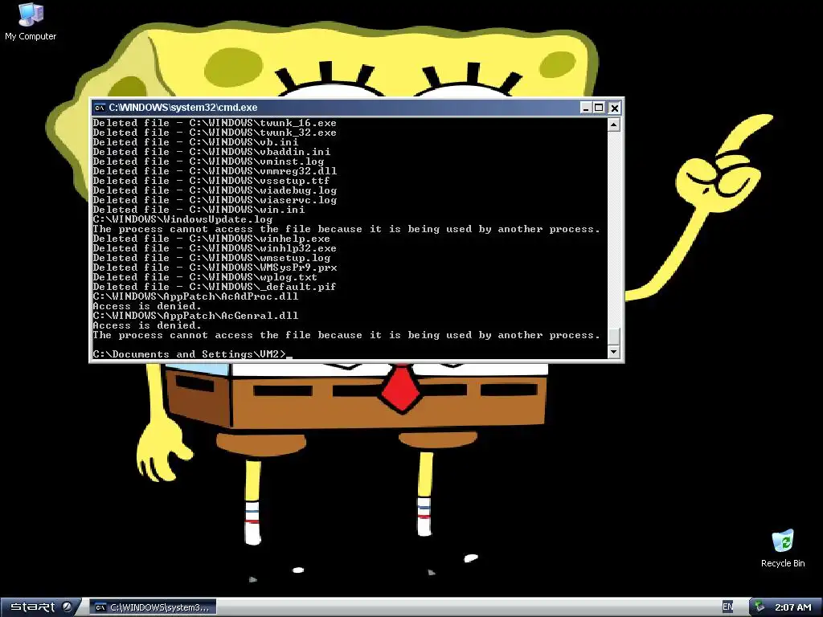
Task: Click the EN language indicator
Action: (727, 607)
